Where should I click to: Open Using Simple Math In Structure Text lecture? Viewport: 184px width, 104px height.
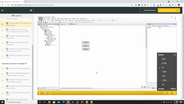click(18, 94)
